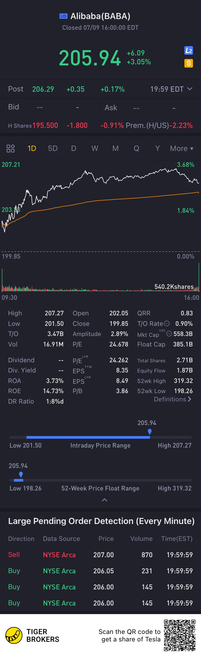The image size is (201, 657).
Task: Expand the post-market 19:59 EDT dropdown
Action: [189, 89]
